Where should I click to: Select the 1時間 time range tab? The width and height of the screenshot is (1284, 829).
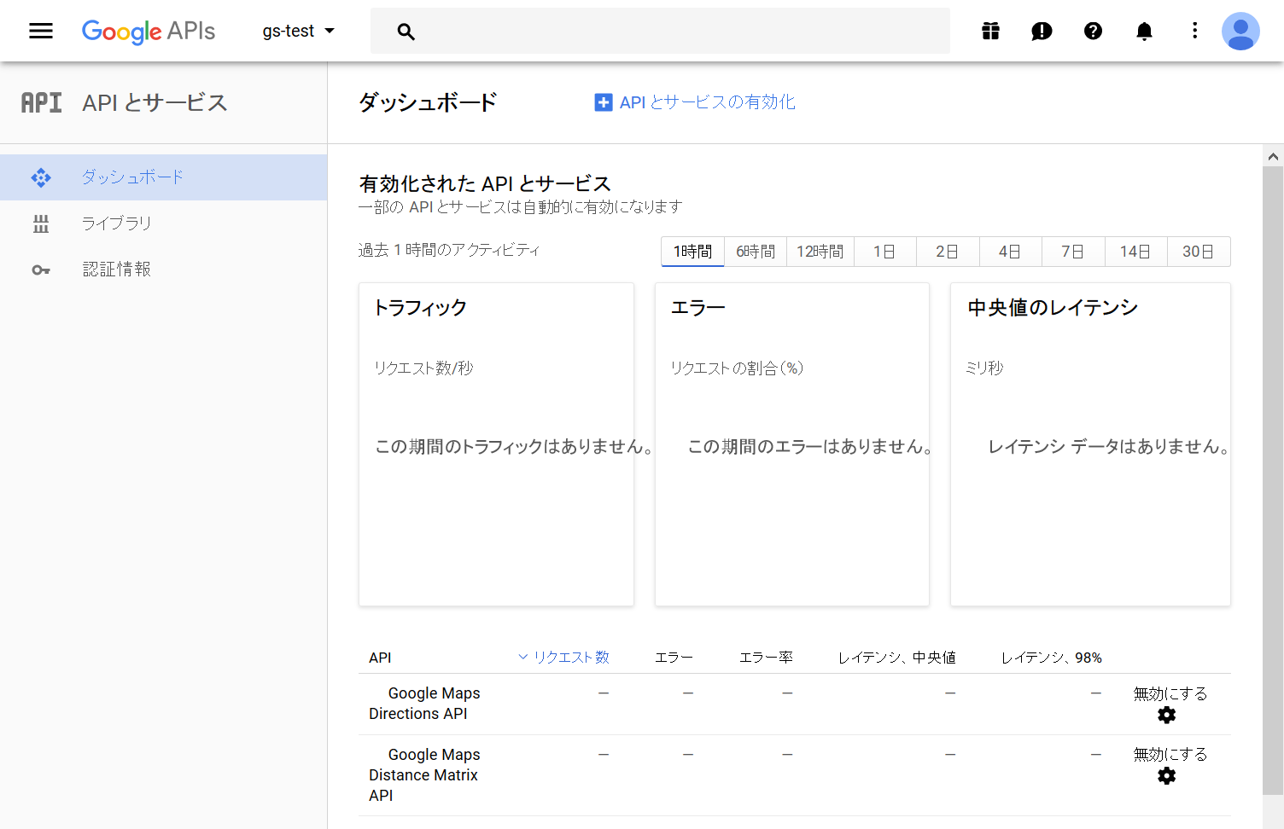[692, 252]
